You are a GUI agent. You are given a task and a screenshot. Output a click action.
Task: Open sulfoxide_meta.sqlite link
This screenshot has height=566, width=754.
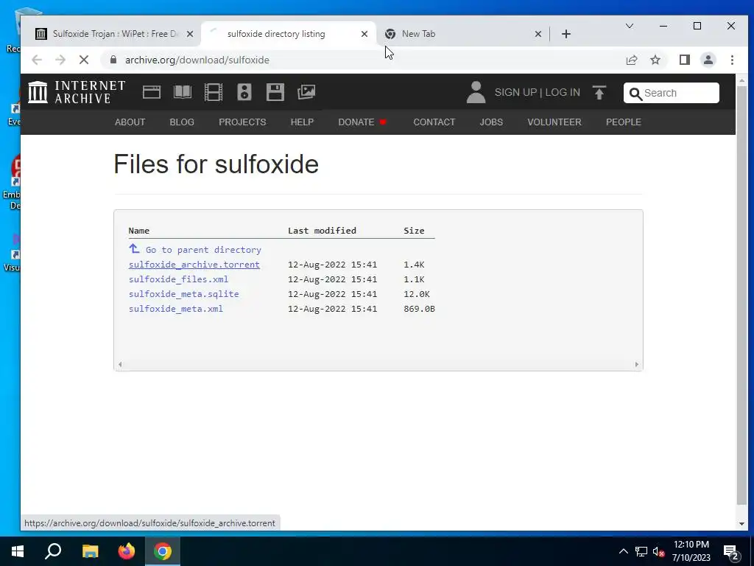[x=183, y=294]
